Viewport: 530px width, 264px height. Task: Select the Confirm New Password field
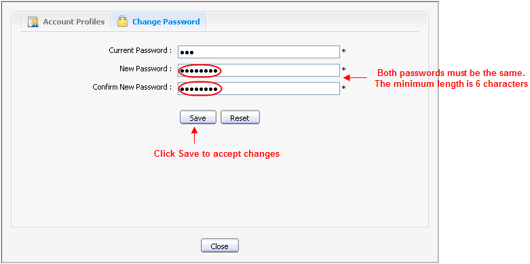259,88
